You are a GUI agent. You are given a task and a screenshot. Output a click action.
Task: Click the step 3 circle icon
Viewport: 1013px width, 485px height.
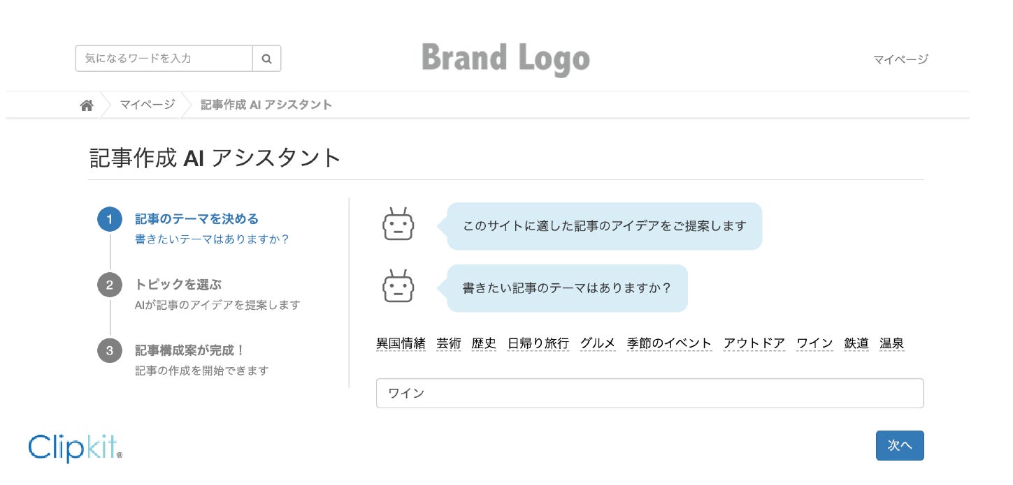pyautogui.click(x=110, y=350)
